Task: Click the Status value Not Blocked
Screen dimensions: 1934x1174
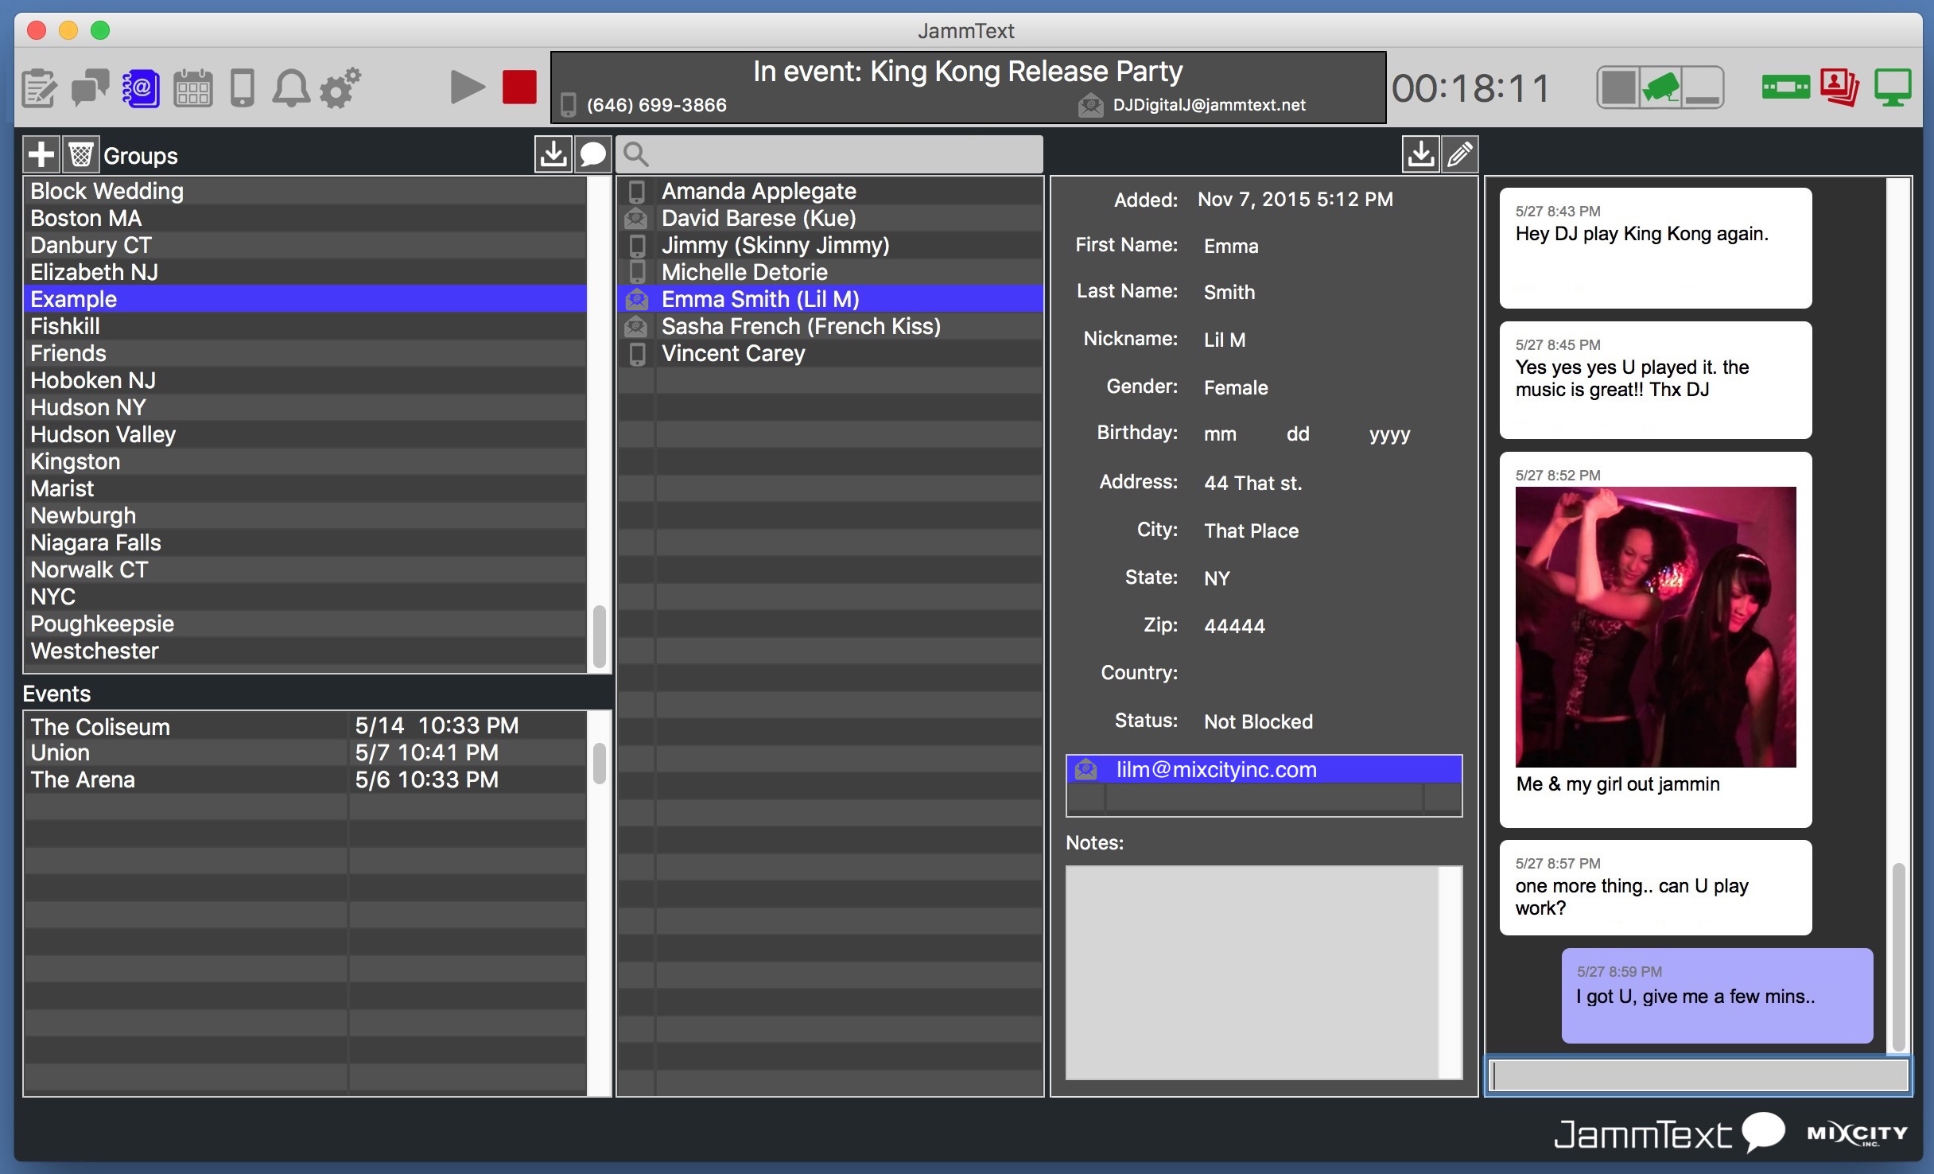Action: pyautogui.click(x=1258, y=722)
